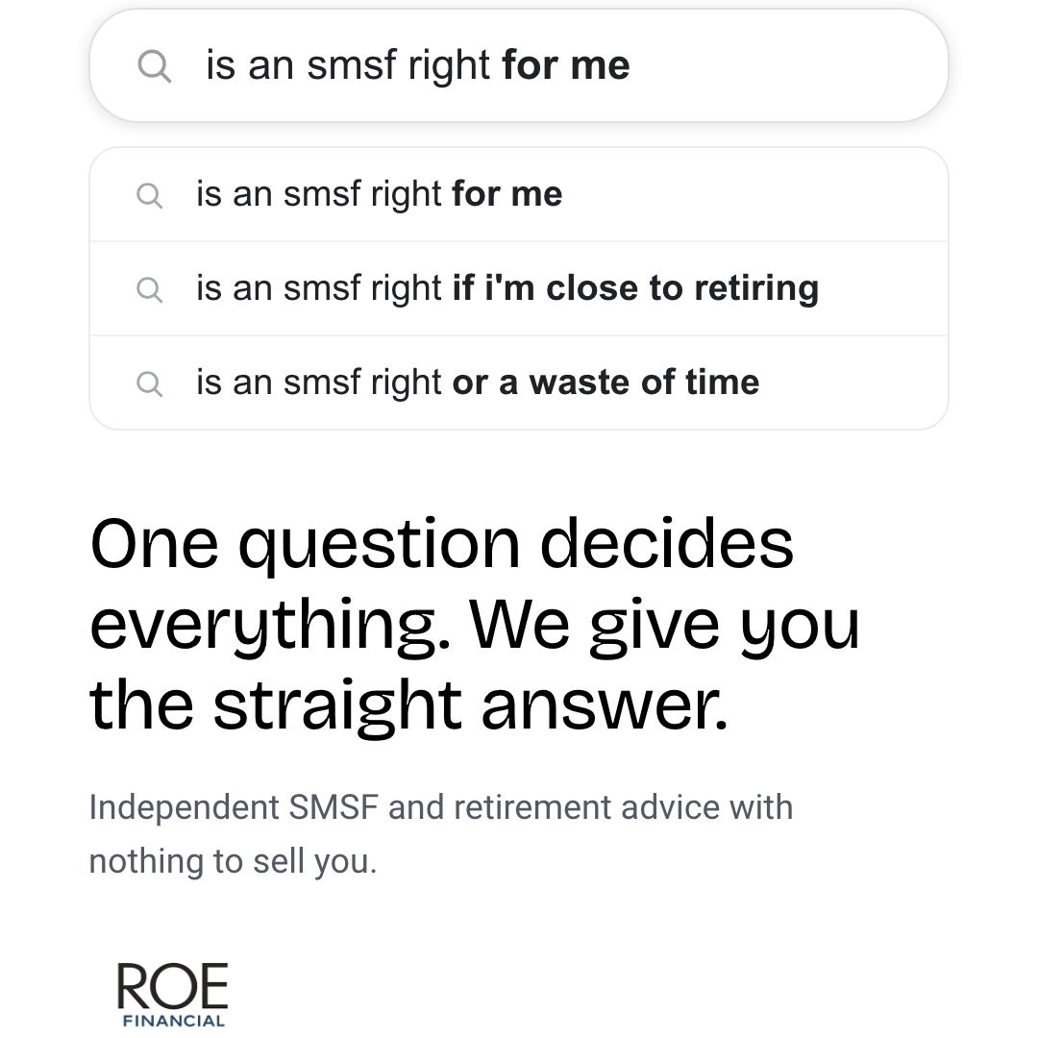
Task: Click the subtext about independent SMSF advice
Action: 441,834
